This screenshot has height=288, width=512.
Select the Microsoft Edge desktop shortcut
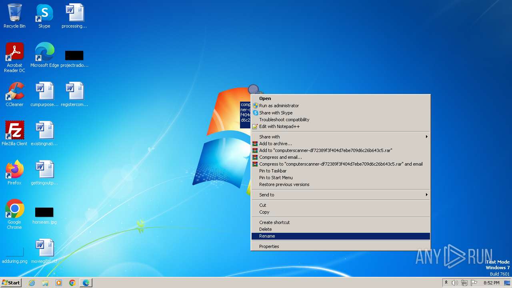pos(44,55)
